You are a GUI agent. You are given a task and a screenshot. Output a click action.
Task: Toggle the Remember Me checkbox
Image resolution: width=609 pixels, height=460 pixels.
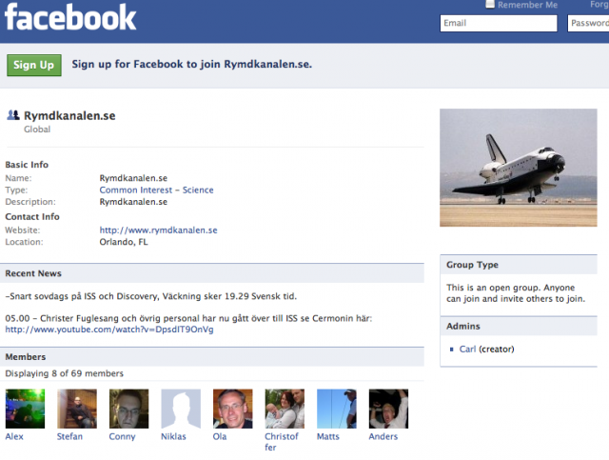click(490, 4)
